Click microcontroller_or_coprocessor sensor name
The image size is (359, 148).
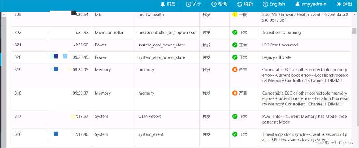[x=168, y=33]
